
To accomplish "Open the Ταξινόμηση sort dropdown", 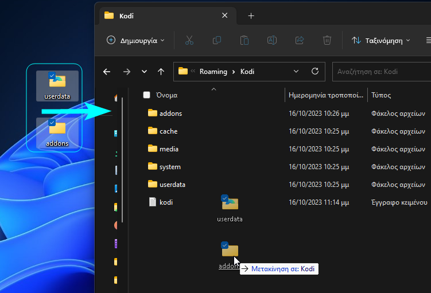I will [x=380, y=40].
